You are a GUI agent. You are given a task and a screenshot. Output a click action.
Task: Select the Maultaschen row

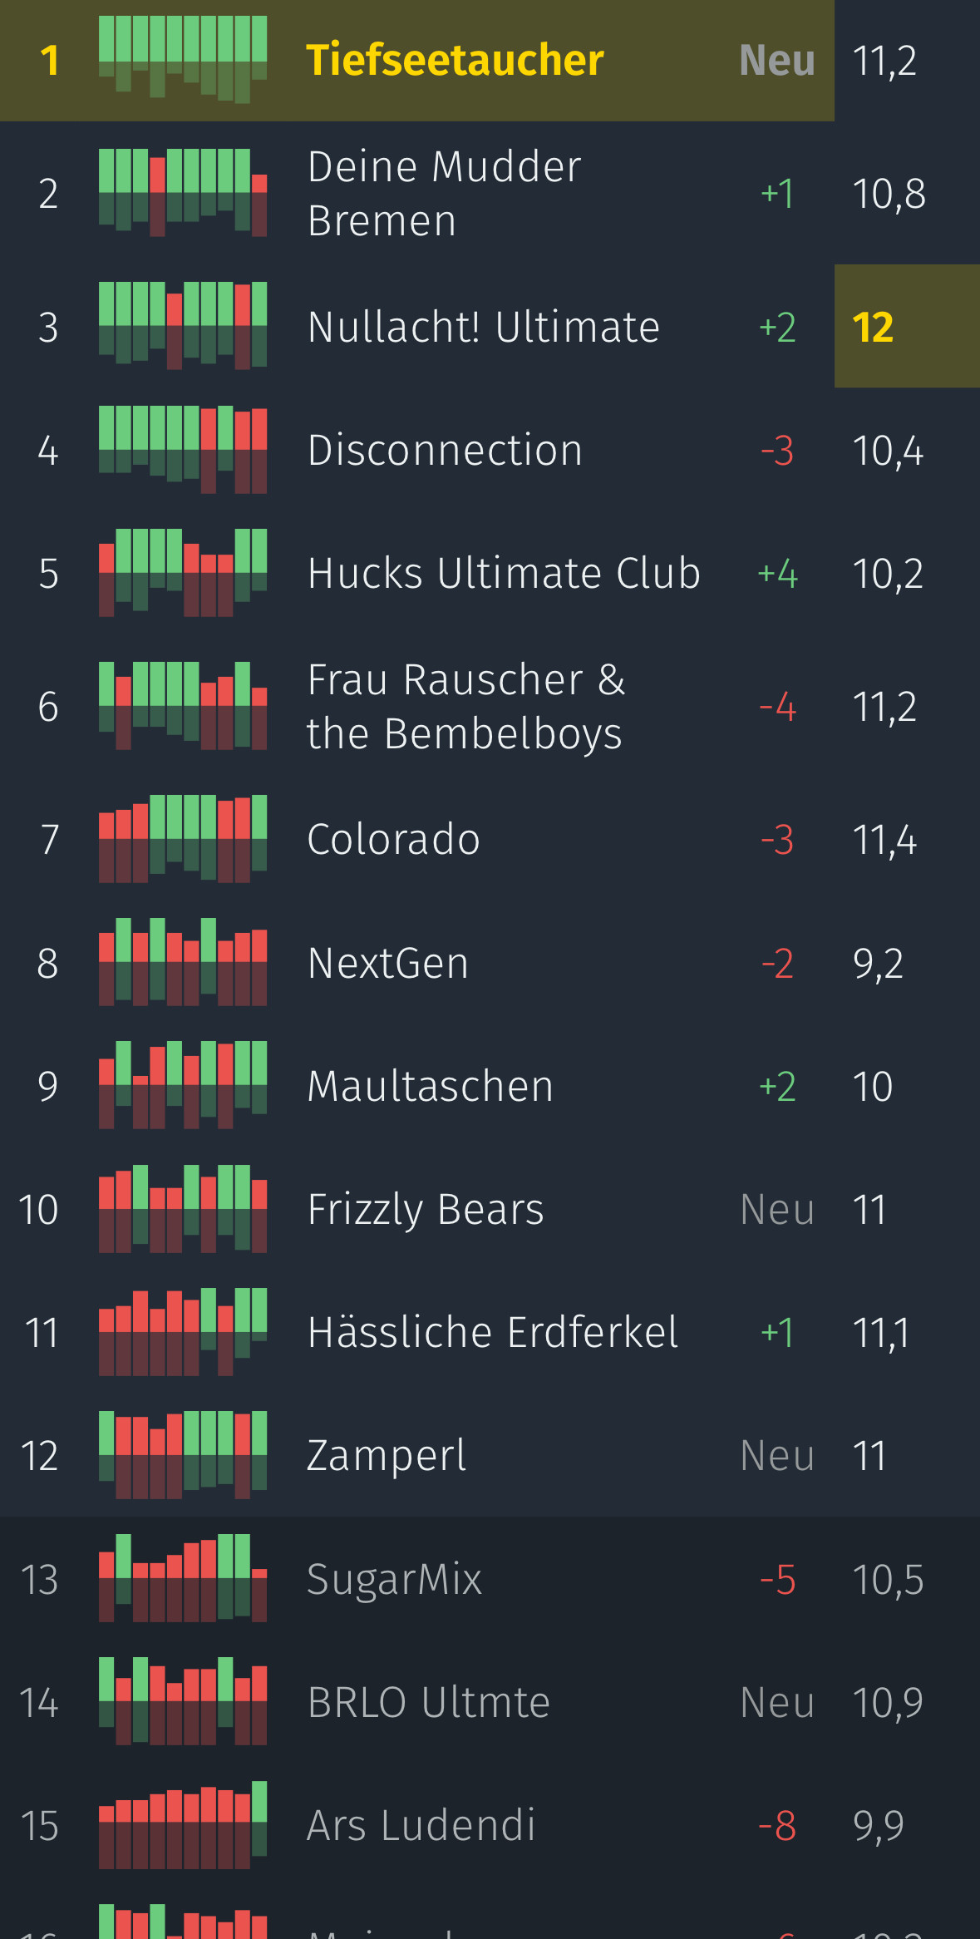click(490, 1085)
